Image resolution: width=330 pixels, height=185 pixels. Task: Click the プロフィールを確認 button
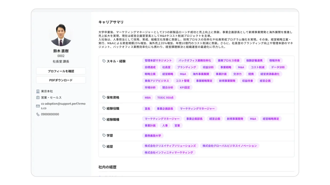pyautogui.click(x=61, y=71)
